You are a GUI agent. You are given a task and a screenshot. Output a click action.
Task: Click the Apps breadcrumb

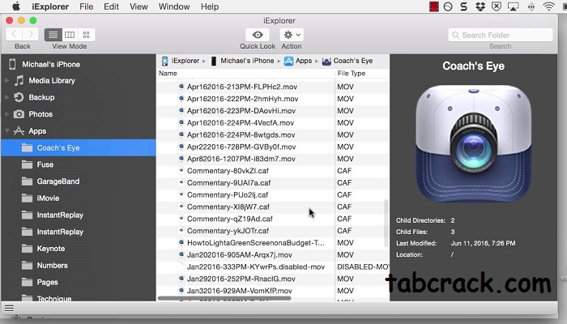298,61
